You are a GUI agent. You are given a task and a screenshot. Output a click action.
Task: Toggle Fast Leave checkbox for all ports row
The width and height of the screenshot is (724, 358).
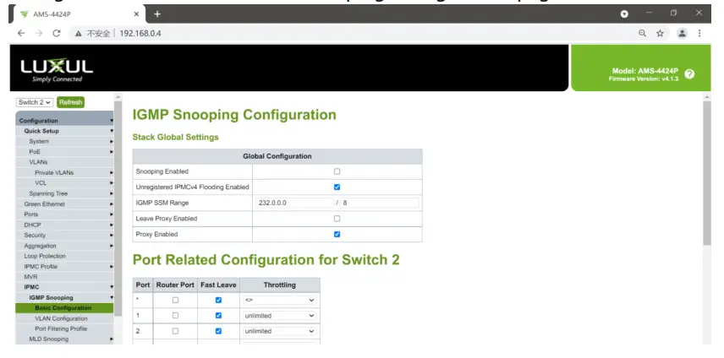click(218, 300)
